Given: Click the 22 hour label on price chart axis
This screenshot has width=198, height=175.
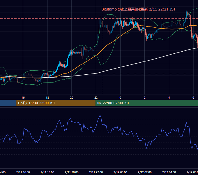Looking at the screenshot, I should [96, 98].
